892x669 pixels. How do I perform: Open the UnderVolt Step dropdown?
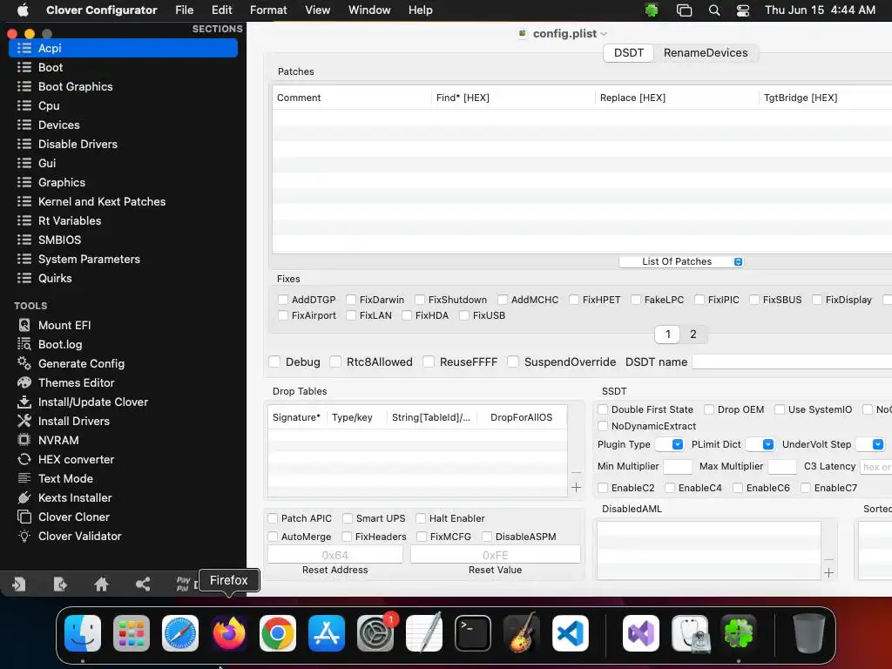(870, 444)
